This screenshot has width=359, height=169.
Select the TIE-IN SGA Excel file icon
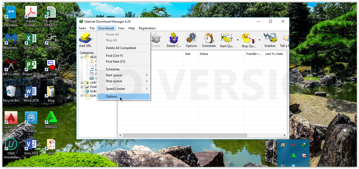51,17
